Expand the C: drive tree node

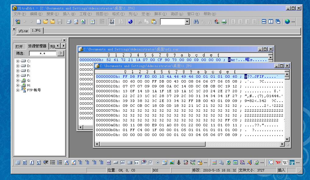click(18, 61)
